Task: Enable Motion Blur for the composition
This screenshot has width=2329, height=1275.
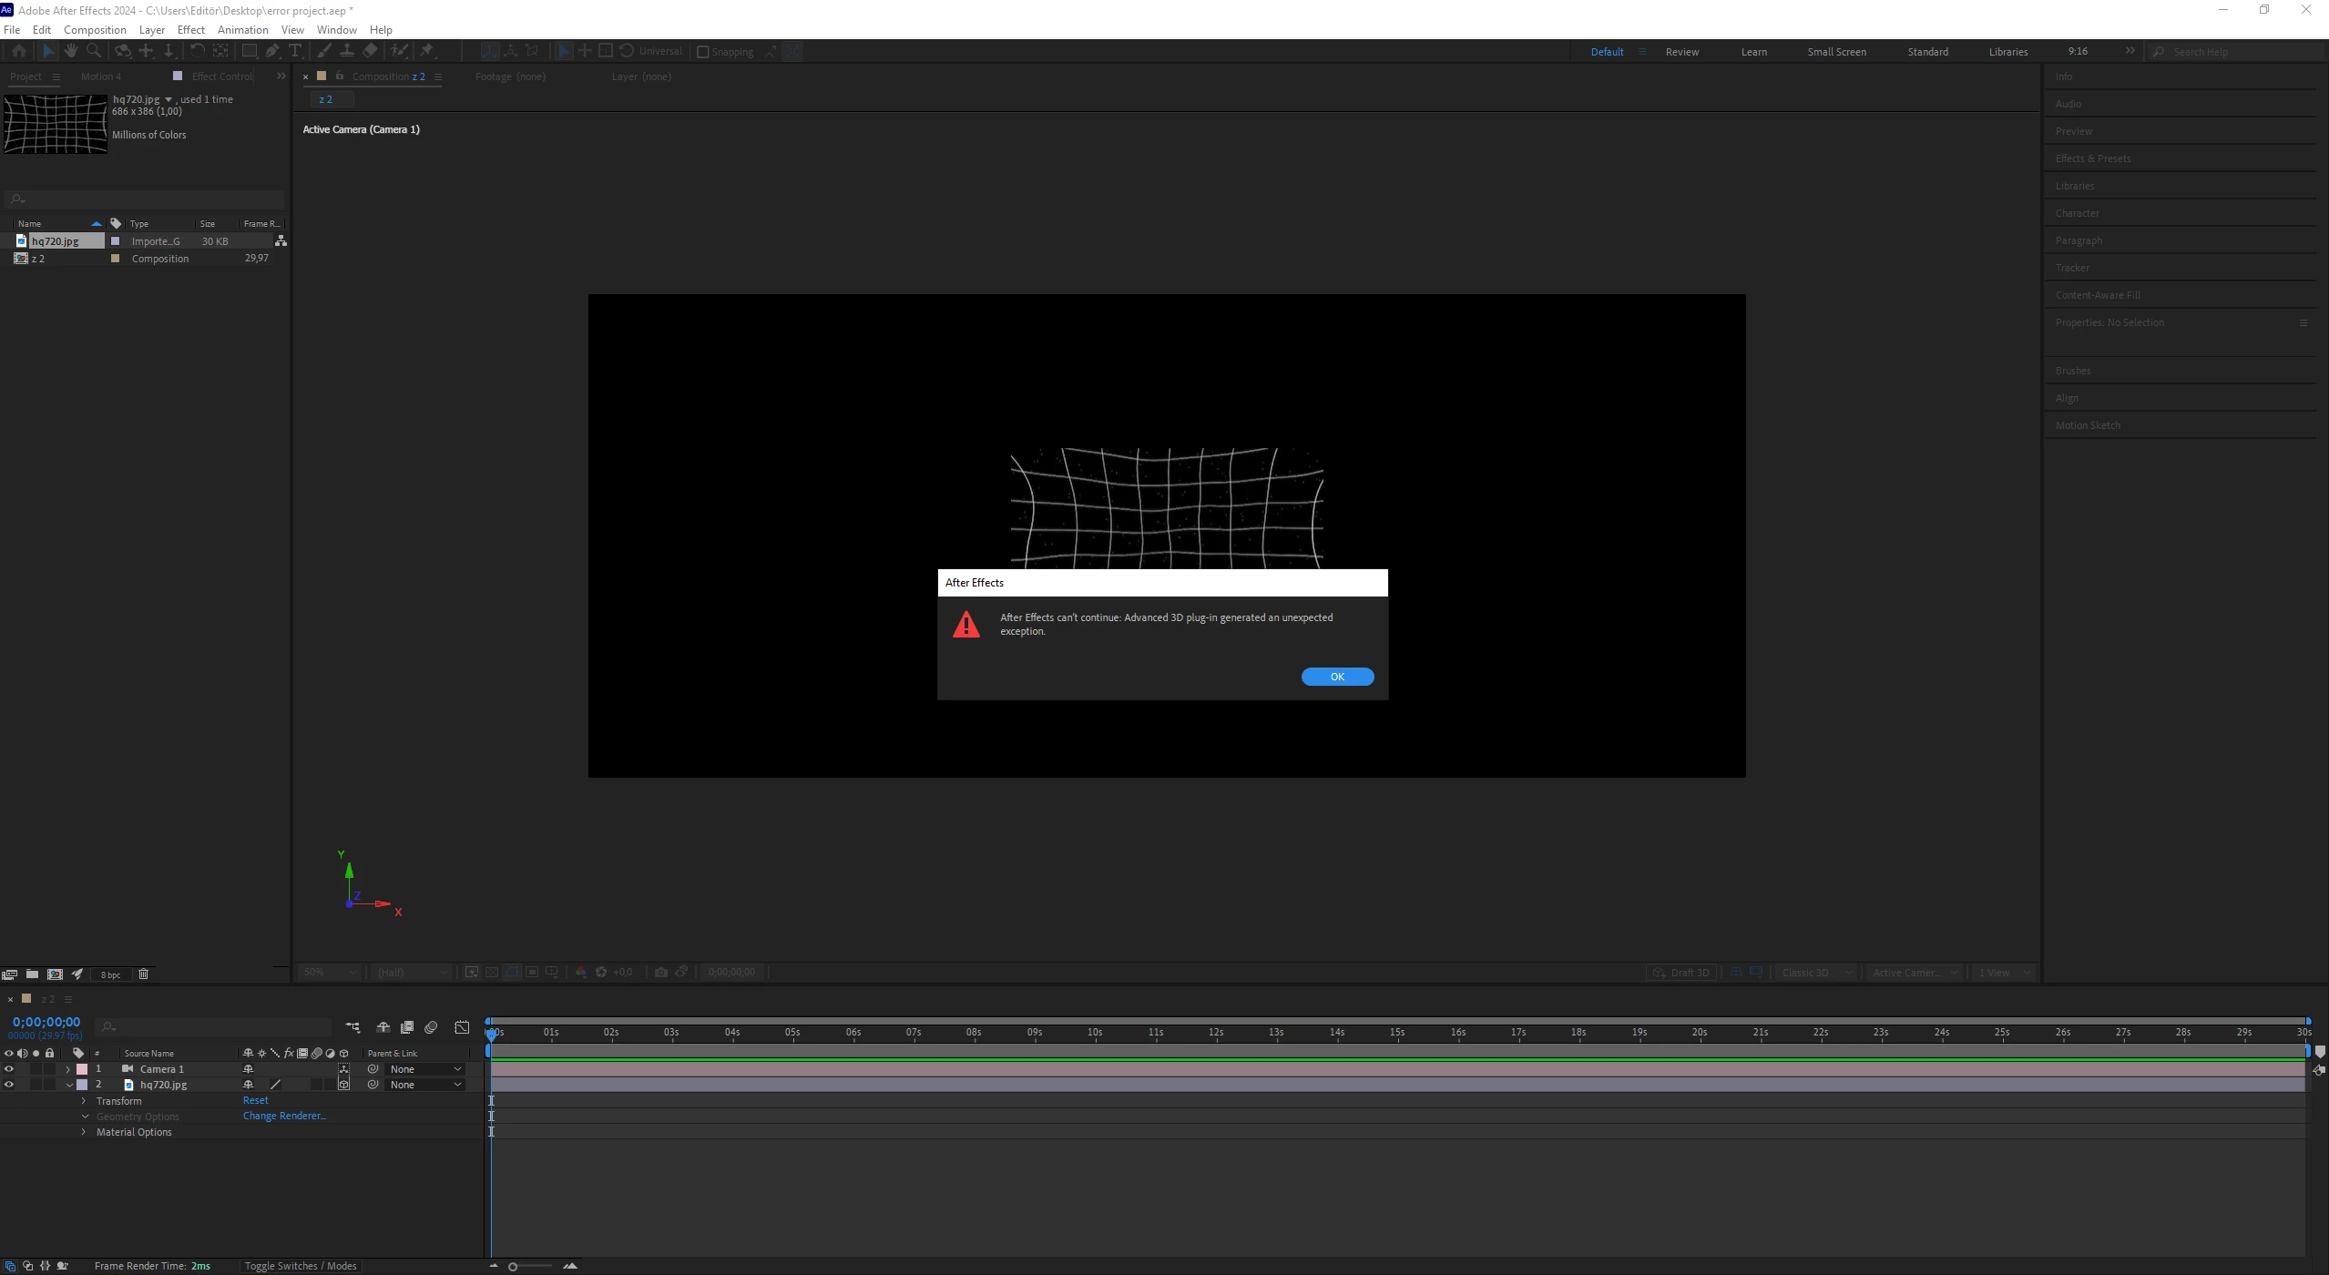Action: (x=431, y=1027)
